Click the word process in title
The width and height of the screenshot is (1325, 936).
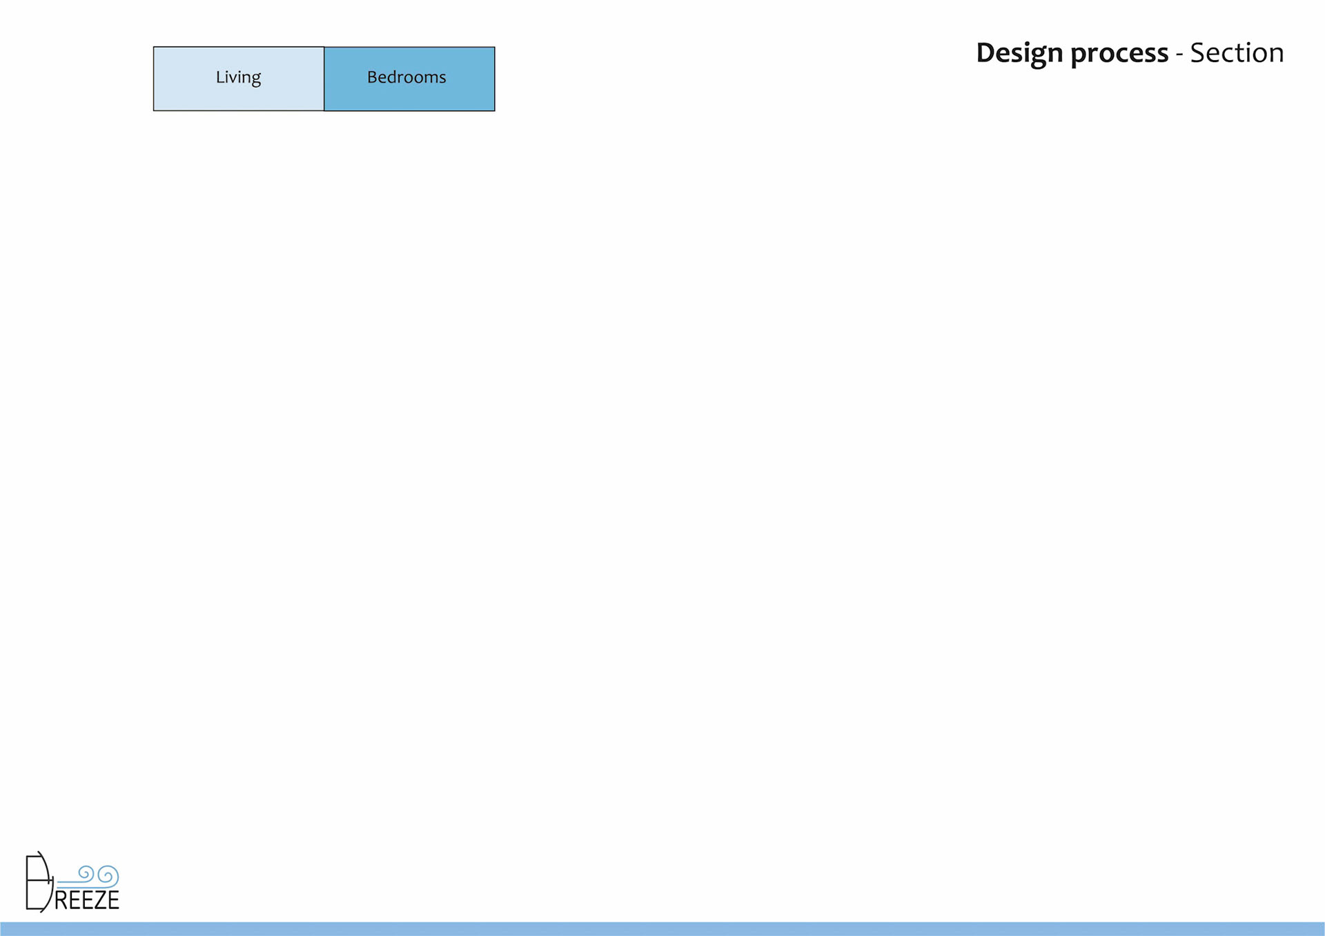pyautogui.click(x=1119, y=53)
